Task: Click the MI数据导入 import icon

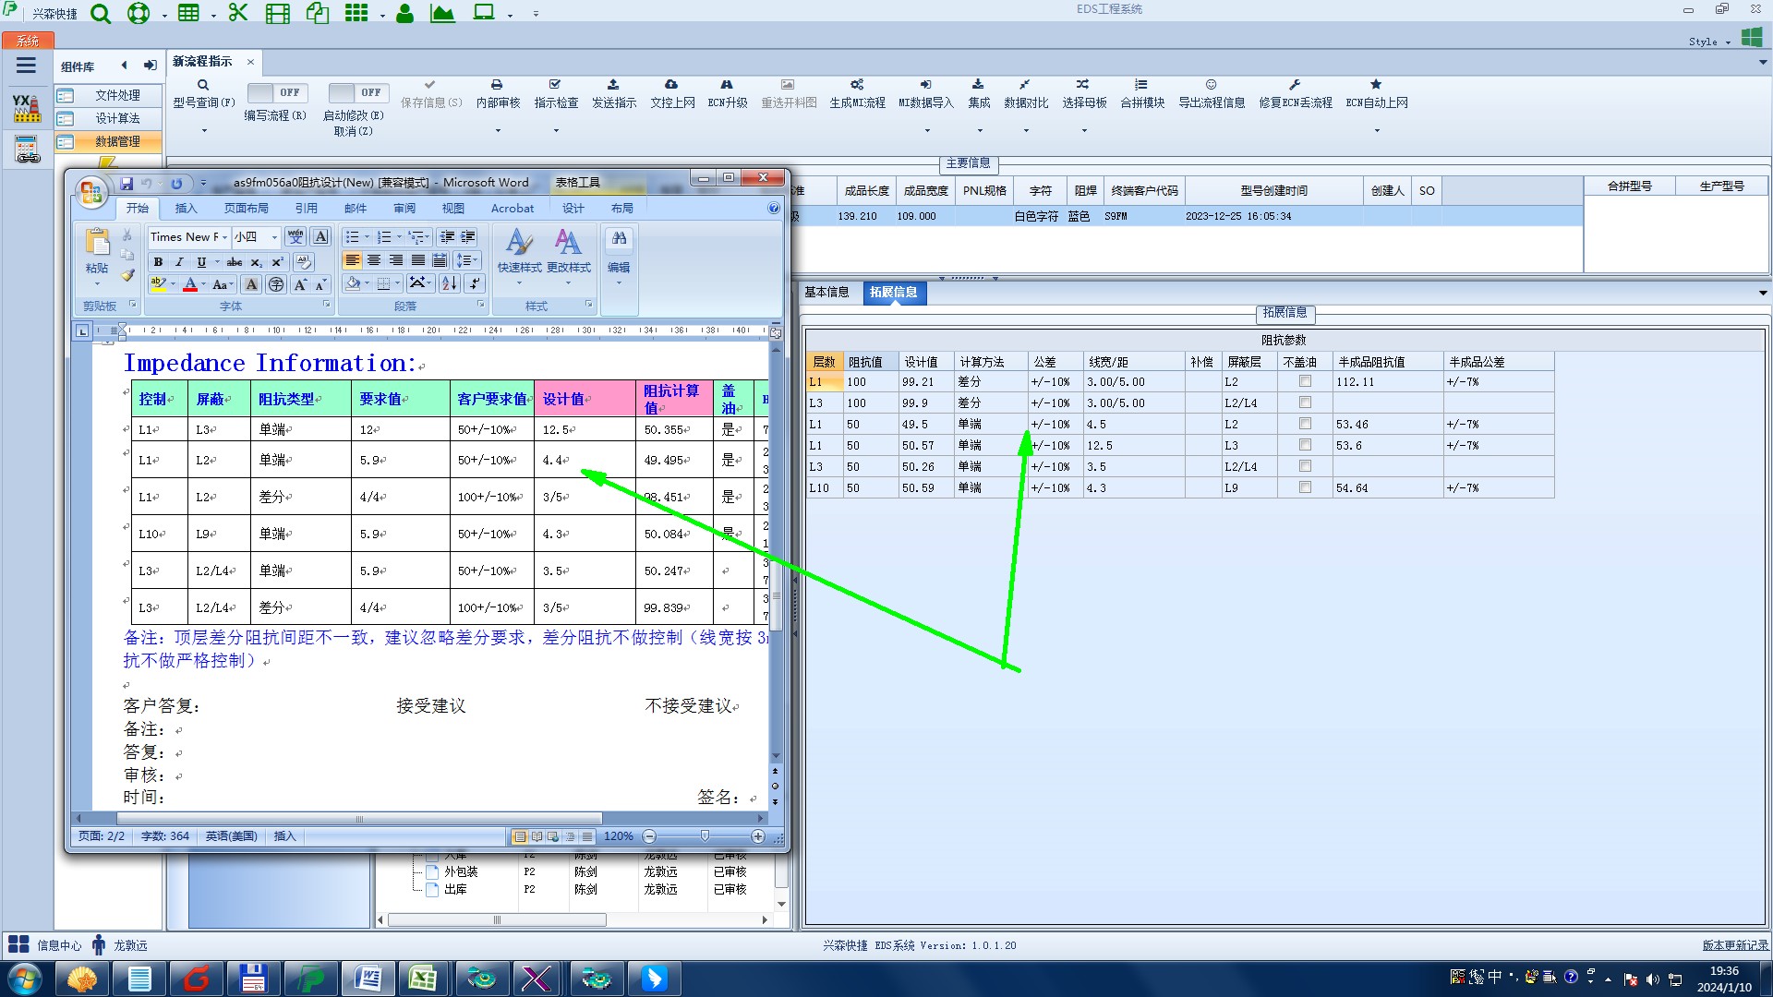Action: pyautogui.click(x=925, y=84)
